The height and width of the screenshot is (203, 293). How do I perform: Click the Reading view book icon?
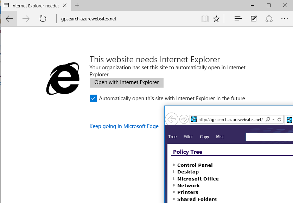pyautogui.click(x=205, y=19)
